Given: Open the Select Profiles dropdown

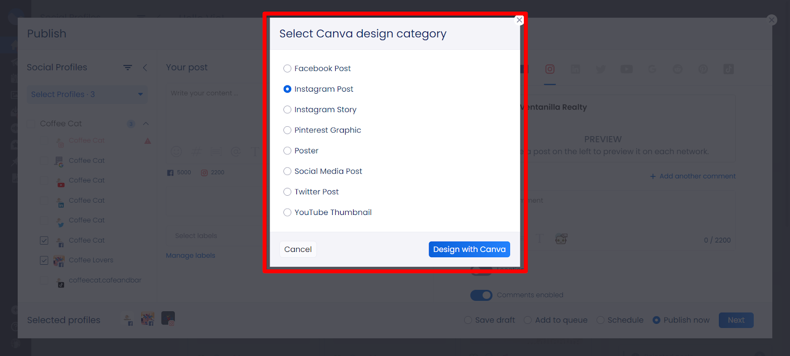Looking at the screenshot, I should click(x=87, y=94).
